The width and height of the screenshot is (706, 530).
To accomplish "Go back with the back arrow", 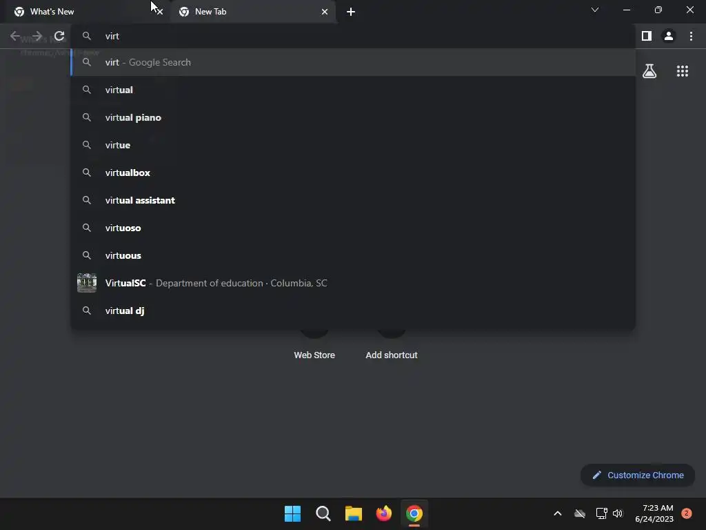I will click(15, 36).
